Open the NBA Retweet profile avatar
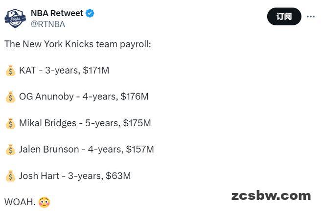 click(15, 19)
